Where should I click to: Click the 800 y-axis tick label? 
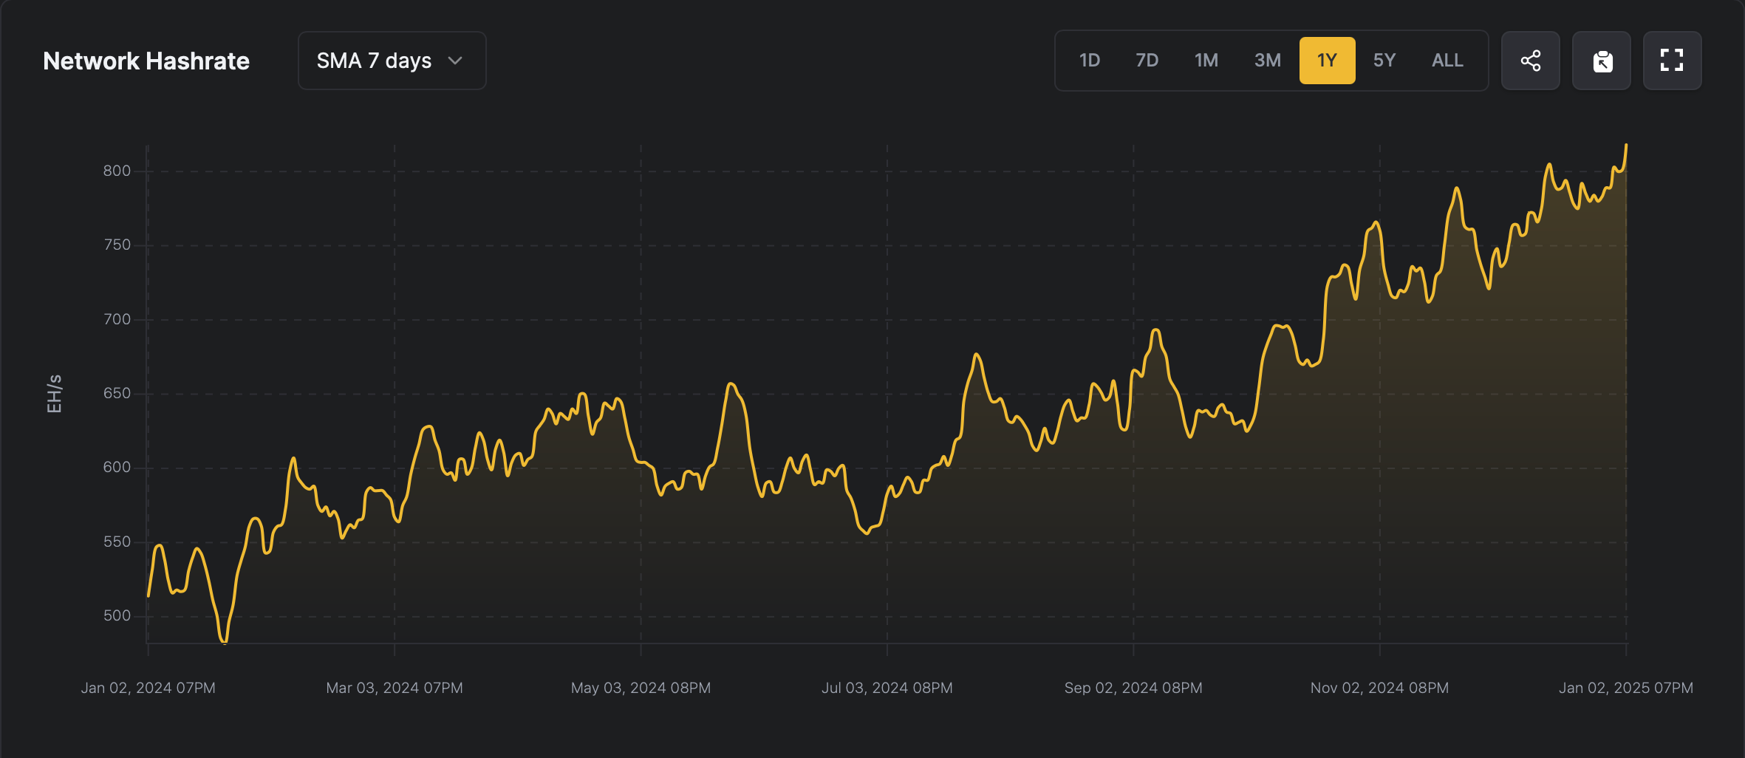117,171
